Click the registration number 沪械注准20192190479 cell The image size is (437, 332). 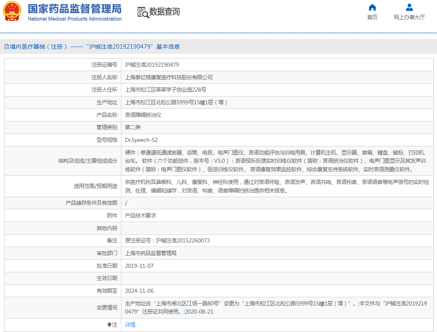click(152, 65)
